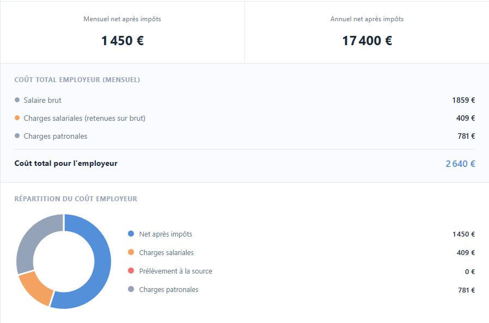
Task: Click the Coût total pour l'employeur label
Action: point(66,163)
